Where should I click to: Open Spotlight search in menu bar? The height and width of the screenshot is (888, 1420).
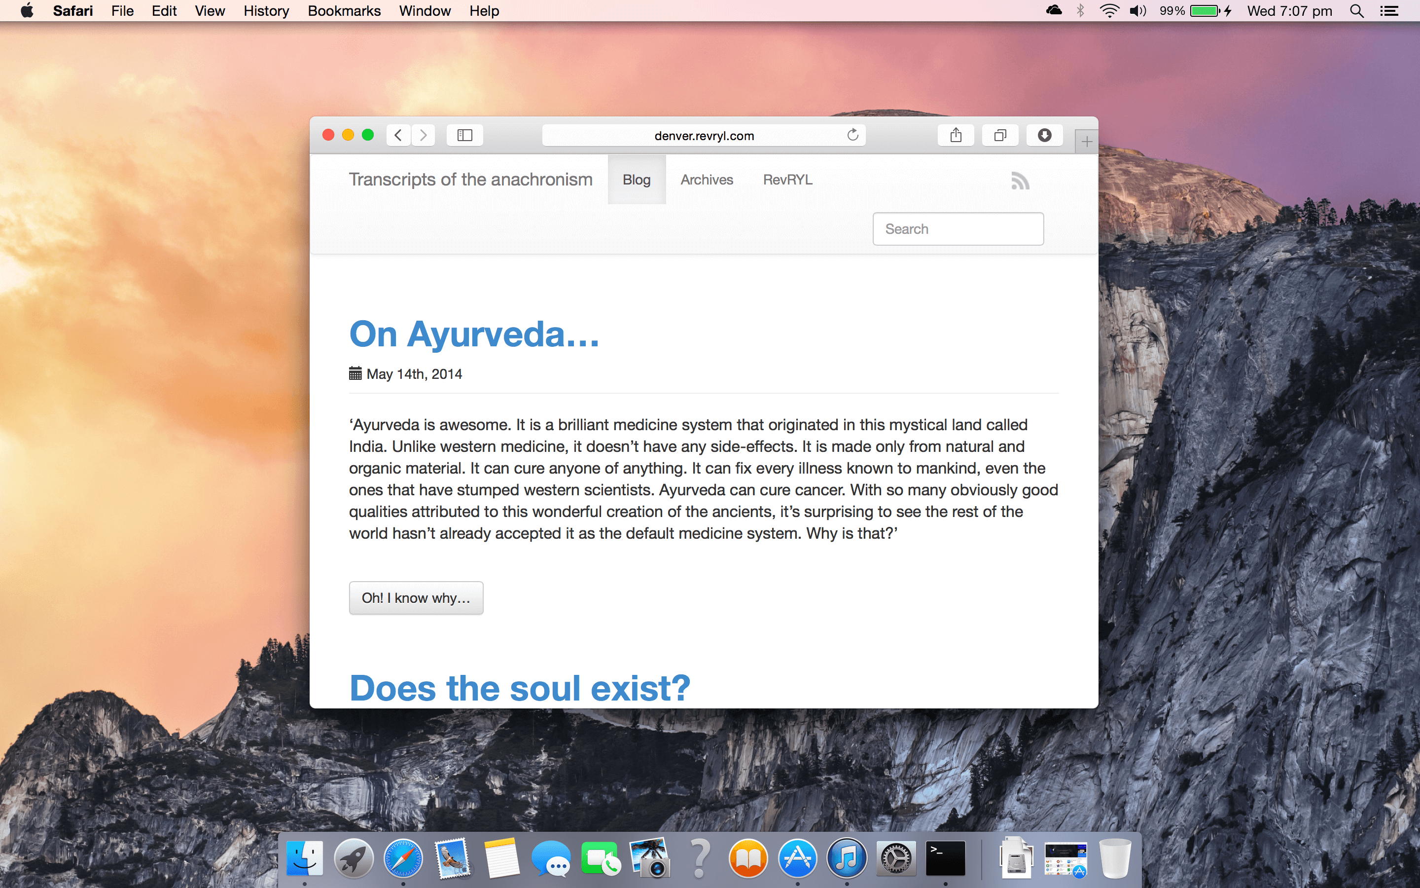pyautogui.click(x=1356, y=11)
